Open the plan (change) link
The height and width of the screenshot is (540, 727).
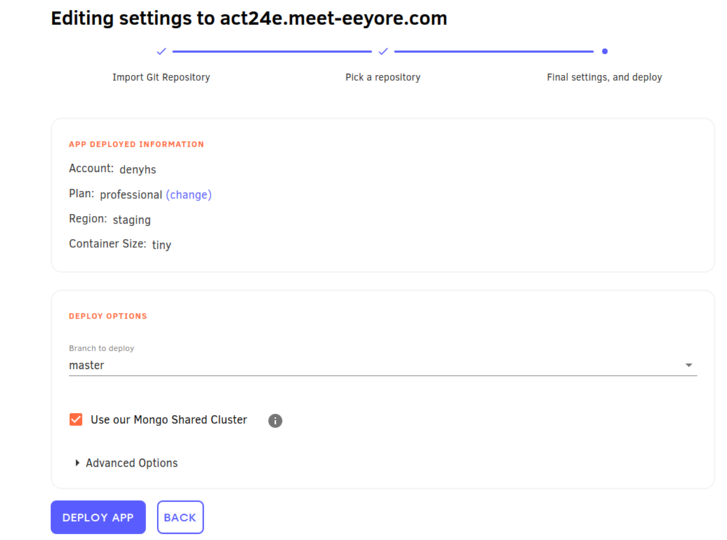coord(189,195)
